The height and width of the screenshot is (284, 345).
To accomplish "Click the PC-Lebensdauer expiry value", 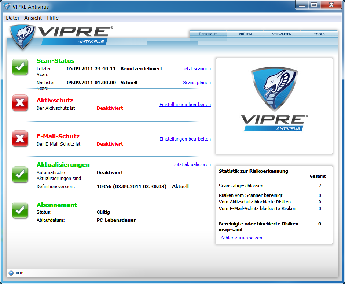I will (116, 220).
